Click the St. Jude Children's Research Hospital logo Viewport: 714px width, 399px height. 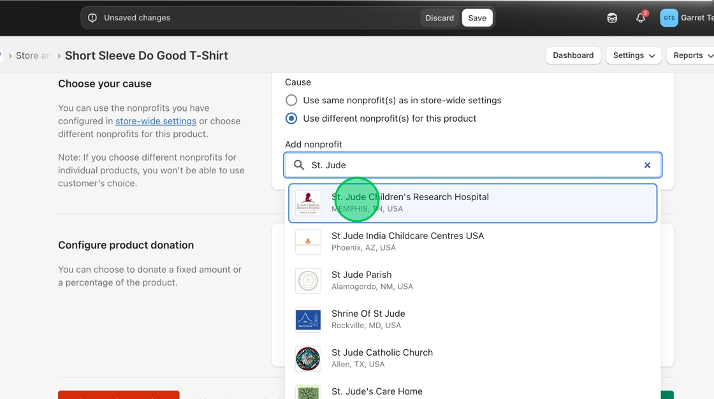(x=308, y=203)
